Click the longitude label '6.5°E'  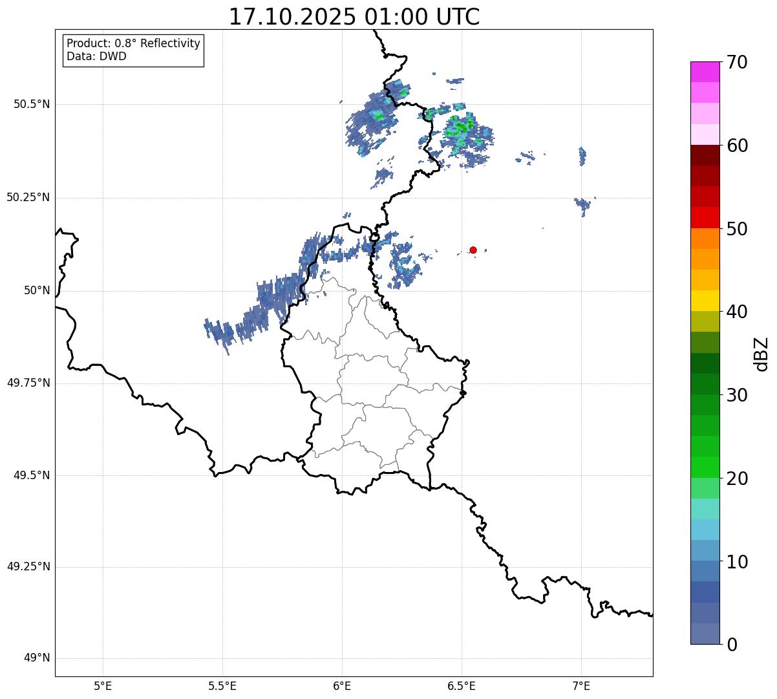462,685
